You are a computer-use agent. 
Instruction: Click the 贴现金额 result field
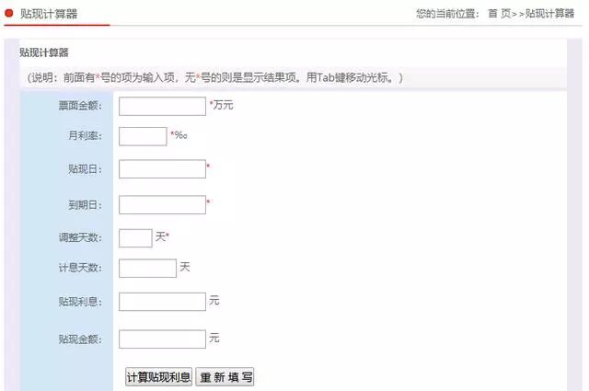[162, 339]
